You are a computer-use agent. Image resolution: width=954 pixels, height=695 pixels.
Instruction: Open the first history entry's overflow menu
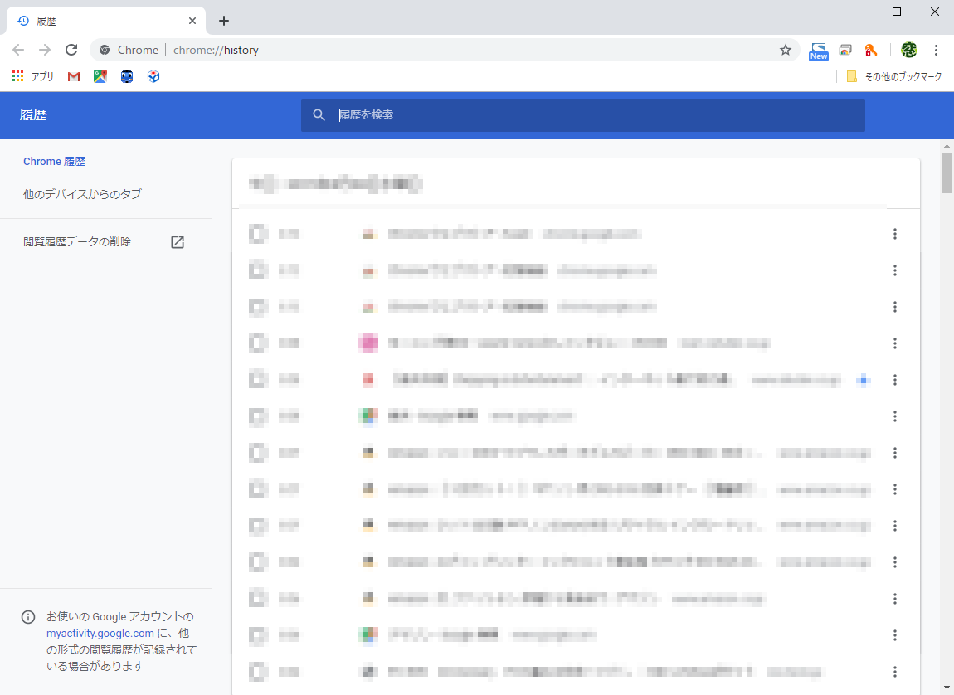point(895,234)
